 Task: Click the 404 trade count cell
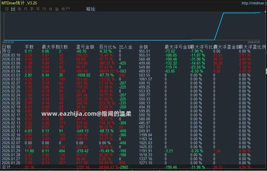point(62,151)
